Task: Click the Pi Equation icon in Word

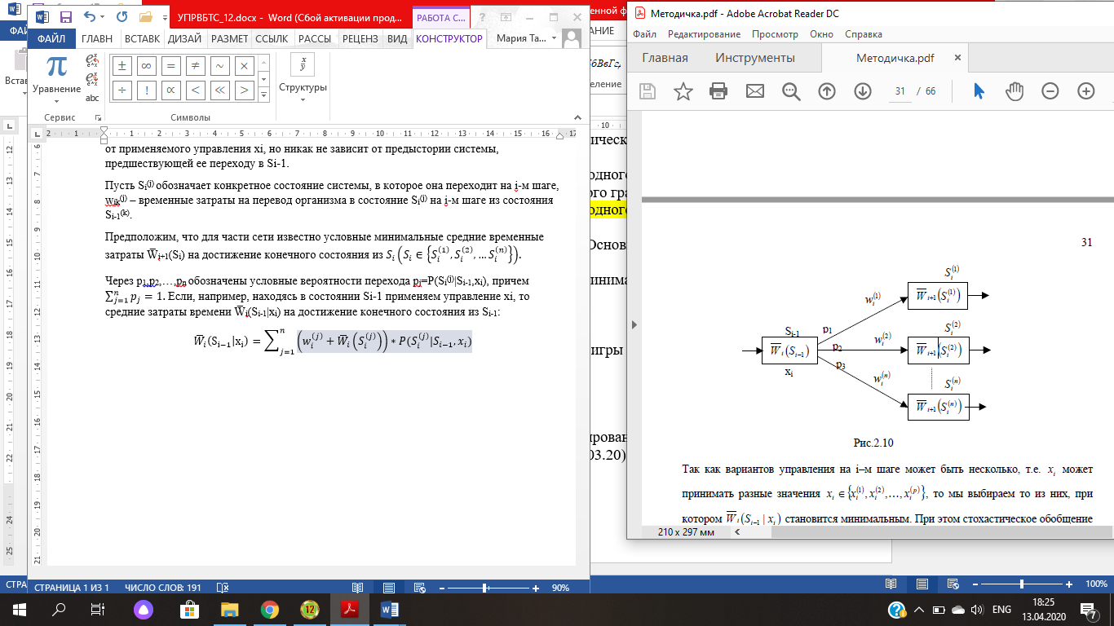Action: pyautogui.click(x=57, y=68)
